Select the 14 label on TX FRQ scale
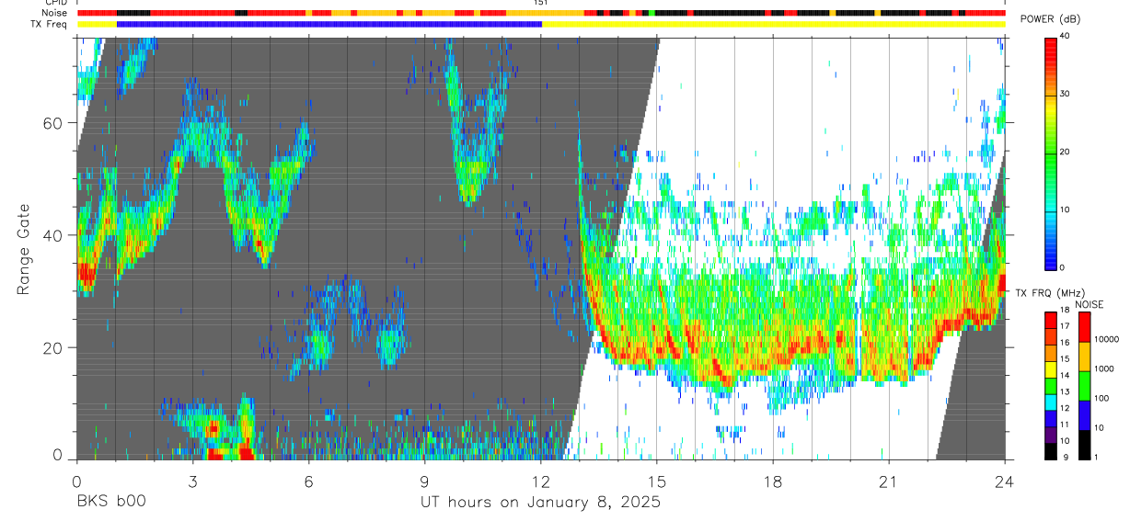The image size is (1130, 521). 1065,375
